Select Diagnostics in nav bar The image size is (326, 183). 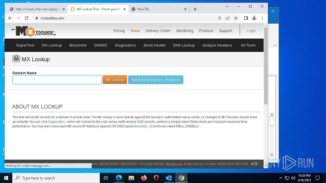(x=126, y=45)
